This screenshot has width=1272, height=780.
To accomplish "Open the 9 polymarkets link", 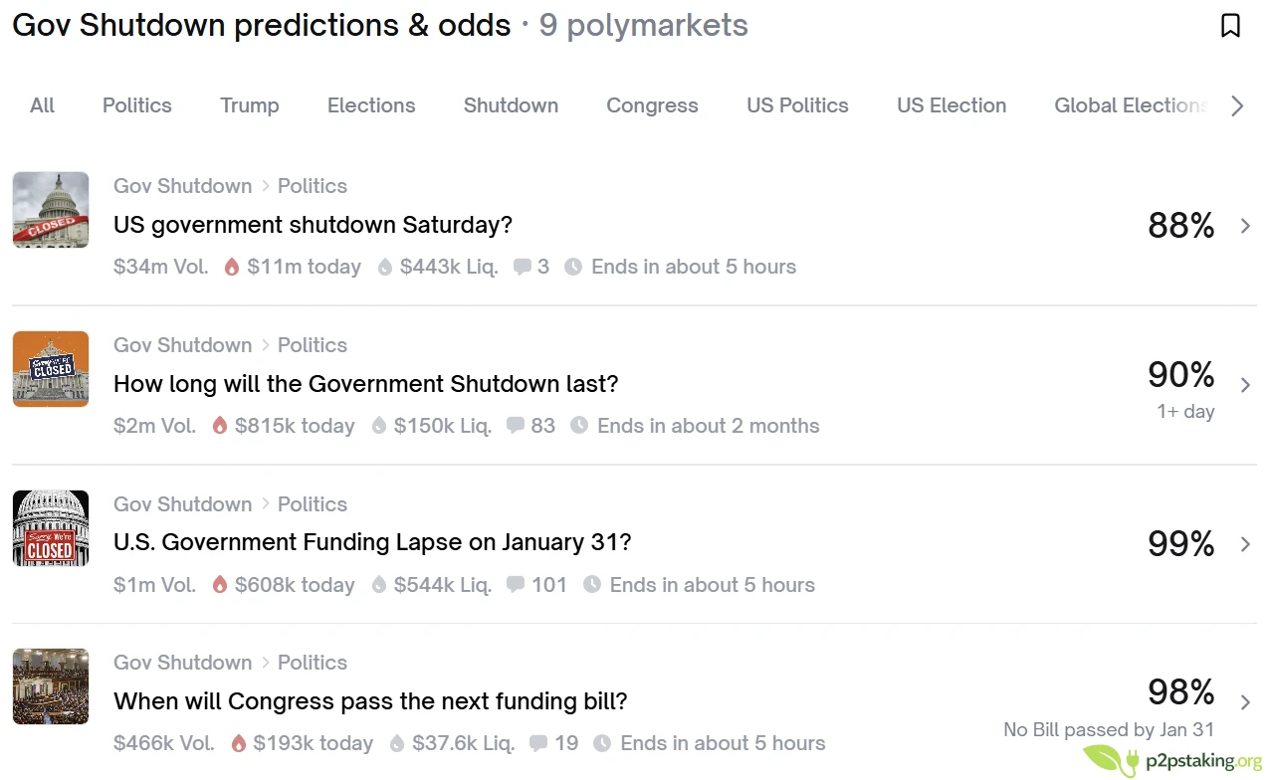I will click(x=641, y=25).
